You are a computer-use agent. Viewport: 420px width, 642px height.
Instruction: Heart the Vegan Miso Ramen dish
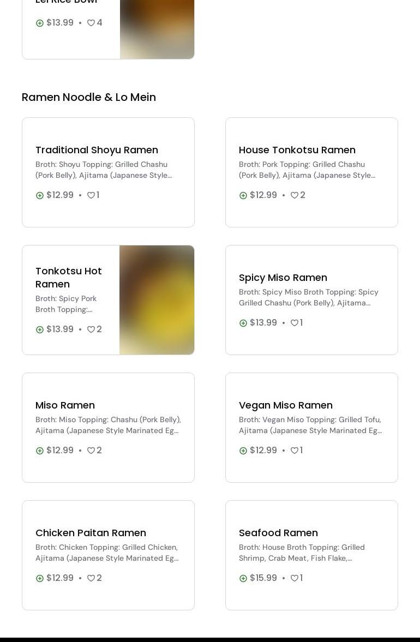pyautogui.click(x=295, y=451)
